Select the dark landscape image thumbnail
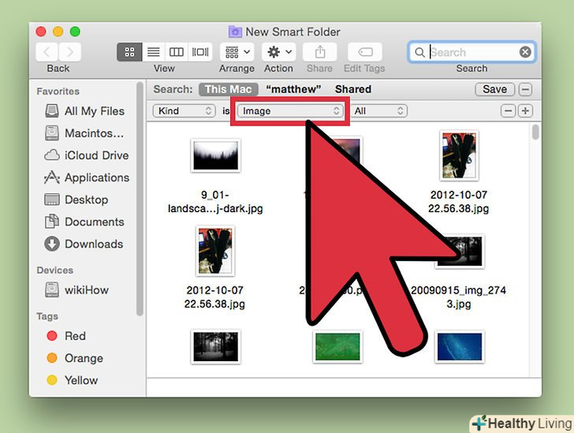The image size is (574, 433). click(215, 155)
